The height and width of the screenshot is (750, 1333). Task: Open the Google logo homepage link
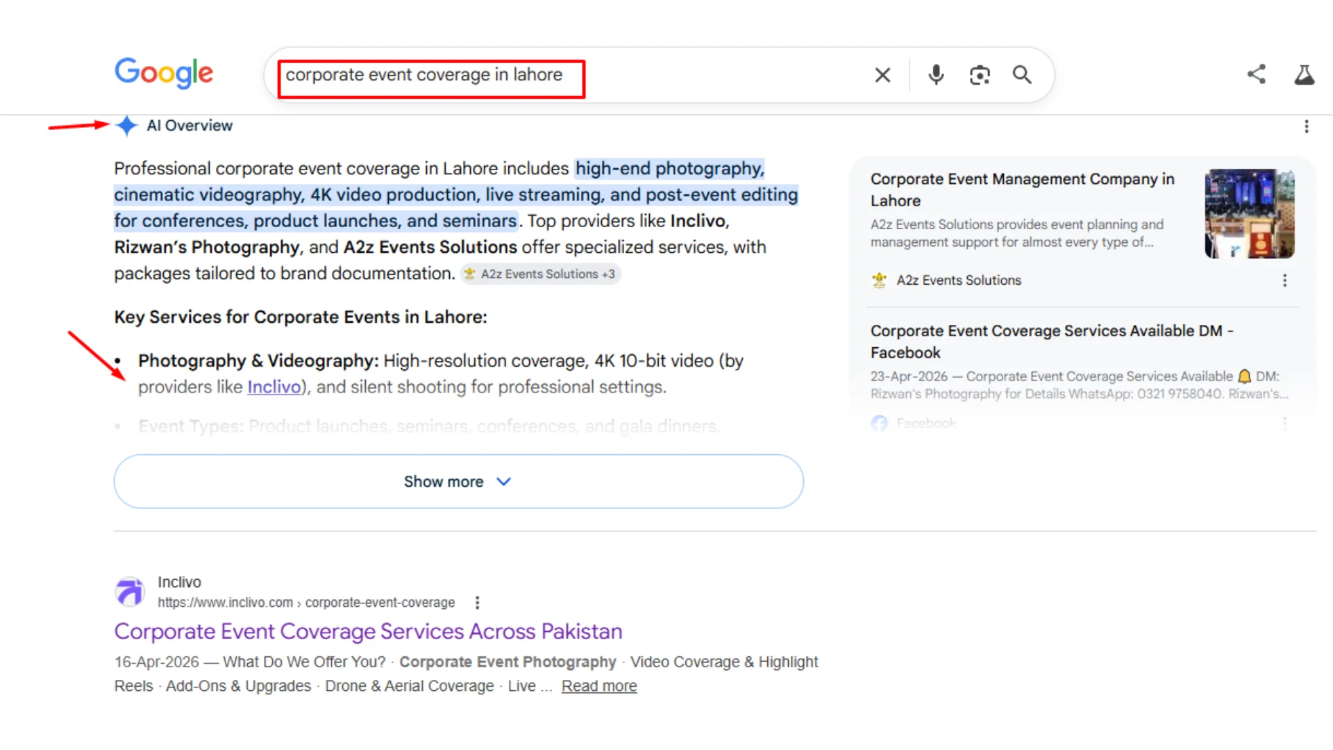point(164,73)
